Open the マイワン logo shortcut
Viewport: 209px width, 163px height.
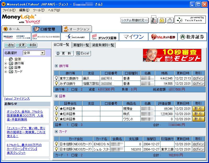(134, 37)
